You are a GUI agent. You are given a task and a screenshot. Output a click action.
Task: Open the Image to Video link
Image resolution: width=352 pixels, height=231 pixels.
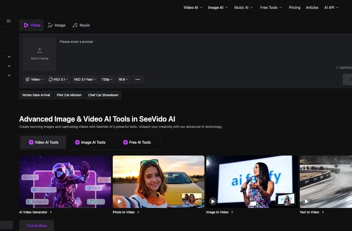pos(220,212)
